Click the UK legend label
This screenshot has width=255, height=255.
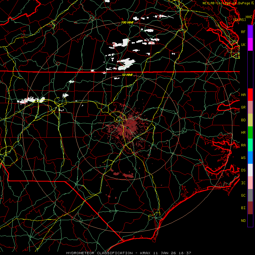tap(243, 44)
